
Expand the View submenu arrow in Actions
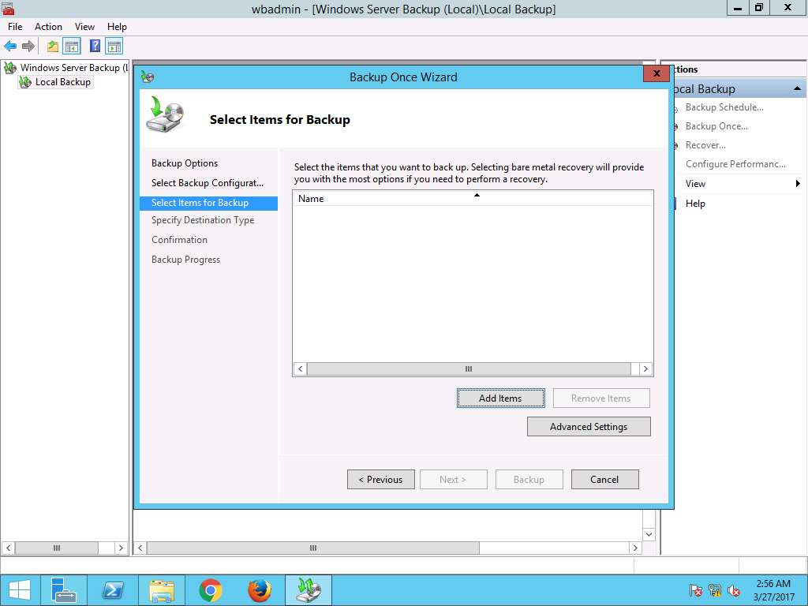(x=798, y=183)
